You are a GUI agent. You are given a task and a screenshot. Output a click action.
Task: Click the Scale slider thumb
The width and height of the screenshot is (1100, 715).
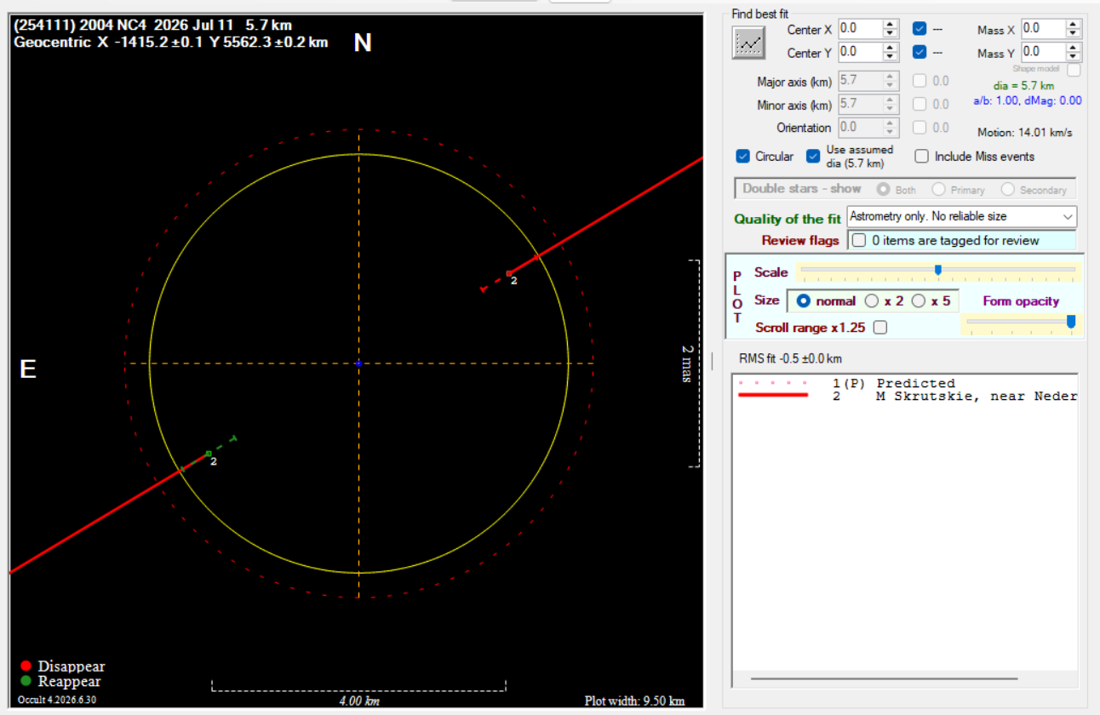938,270
